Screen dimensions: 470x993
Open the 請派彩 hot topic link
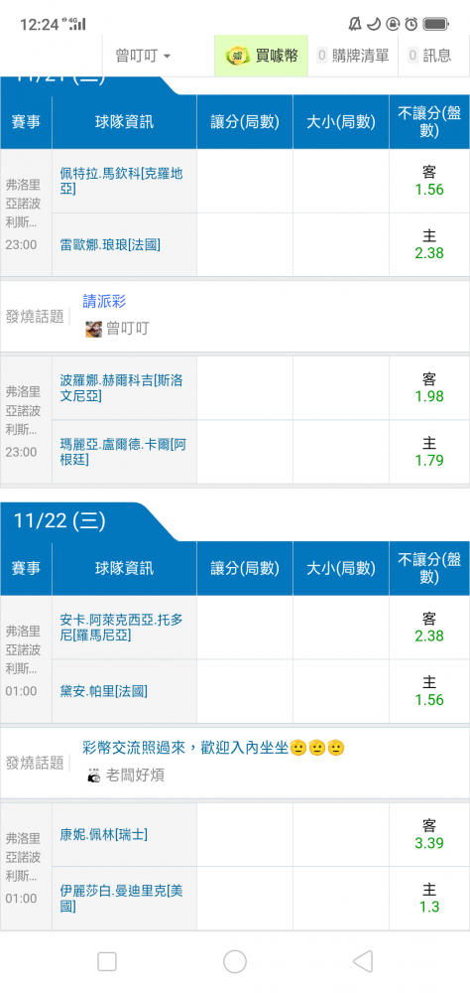coord(104,302)
